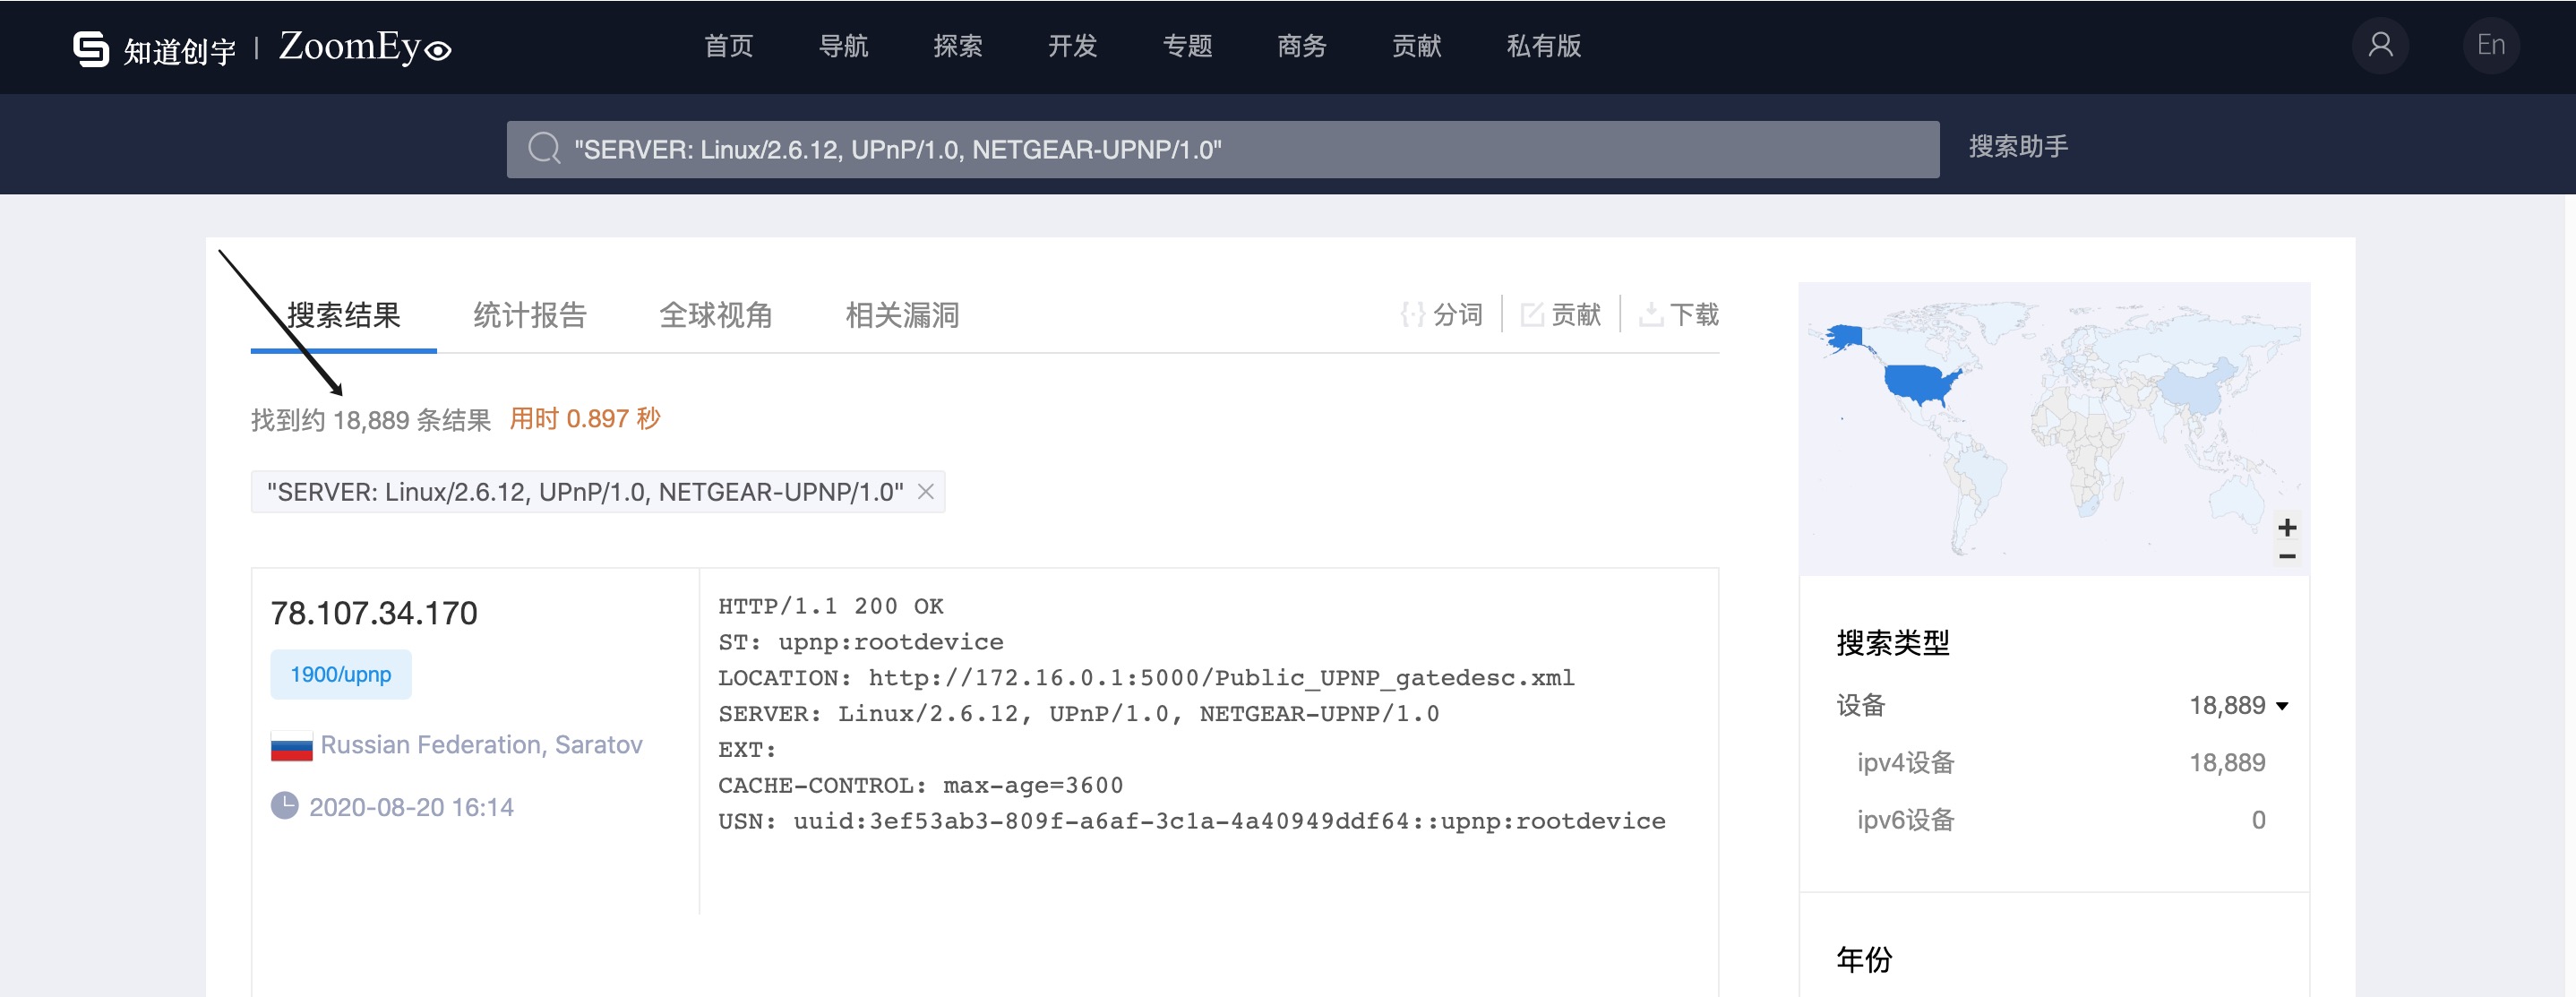Open the 搜索助手 search helper
This screenshot has width=2576, height=997.
[x=2017, y=147]
